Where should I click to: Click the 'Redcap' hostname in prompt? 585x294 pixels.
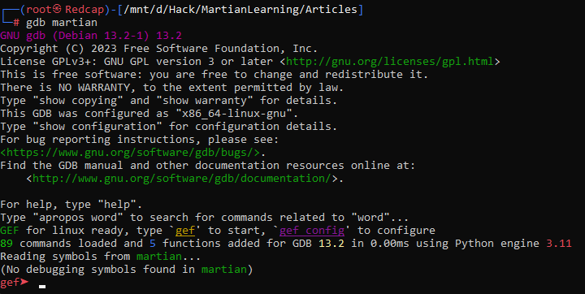84,10
